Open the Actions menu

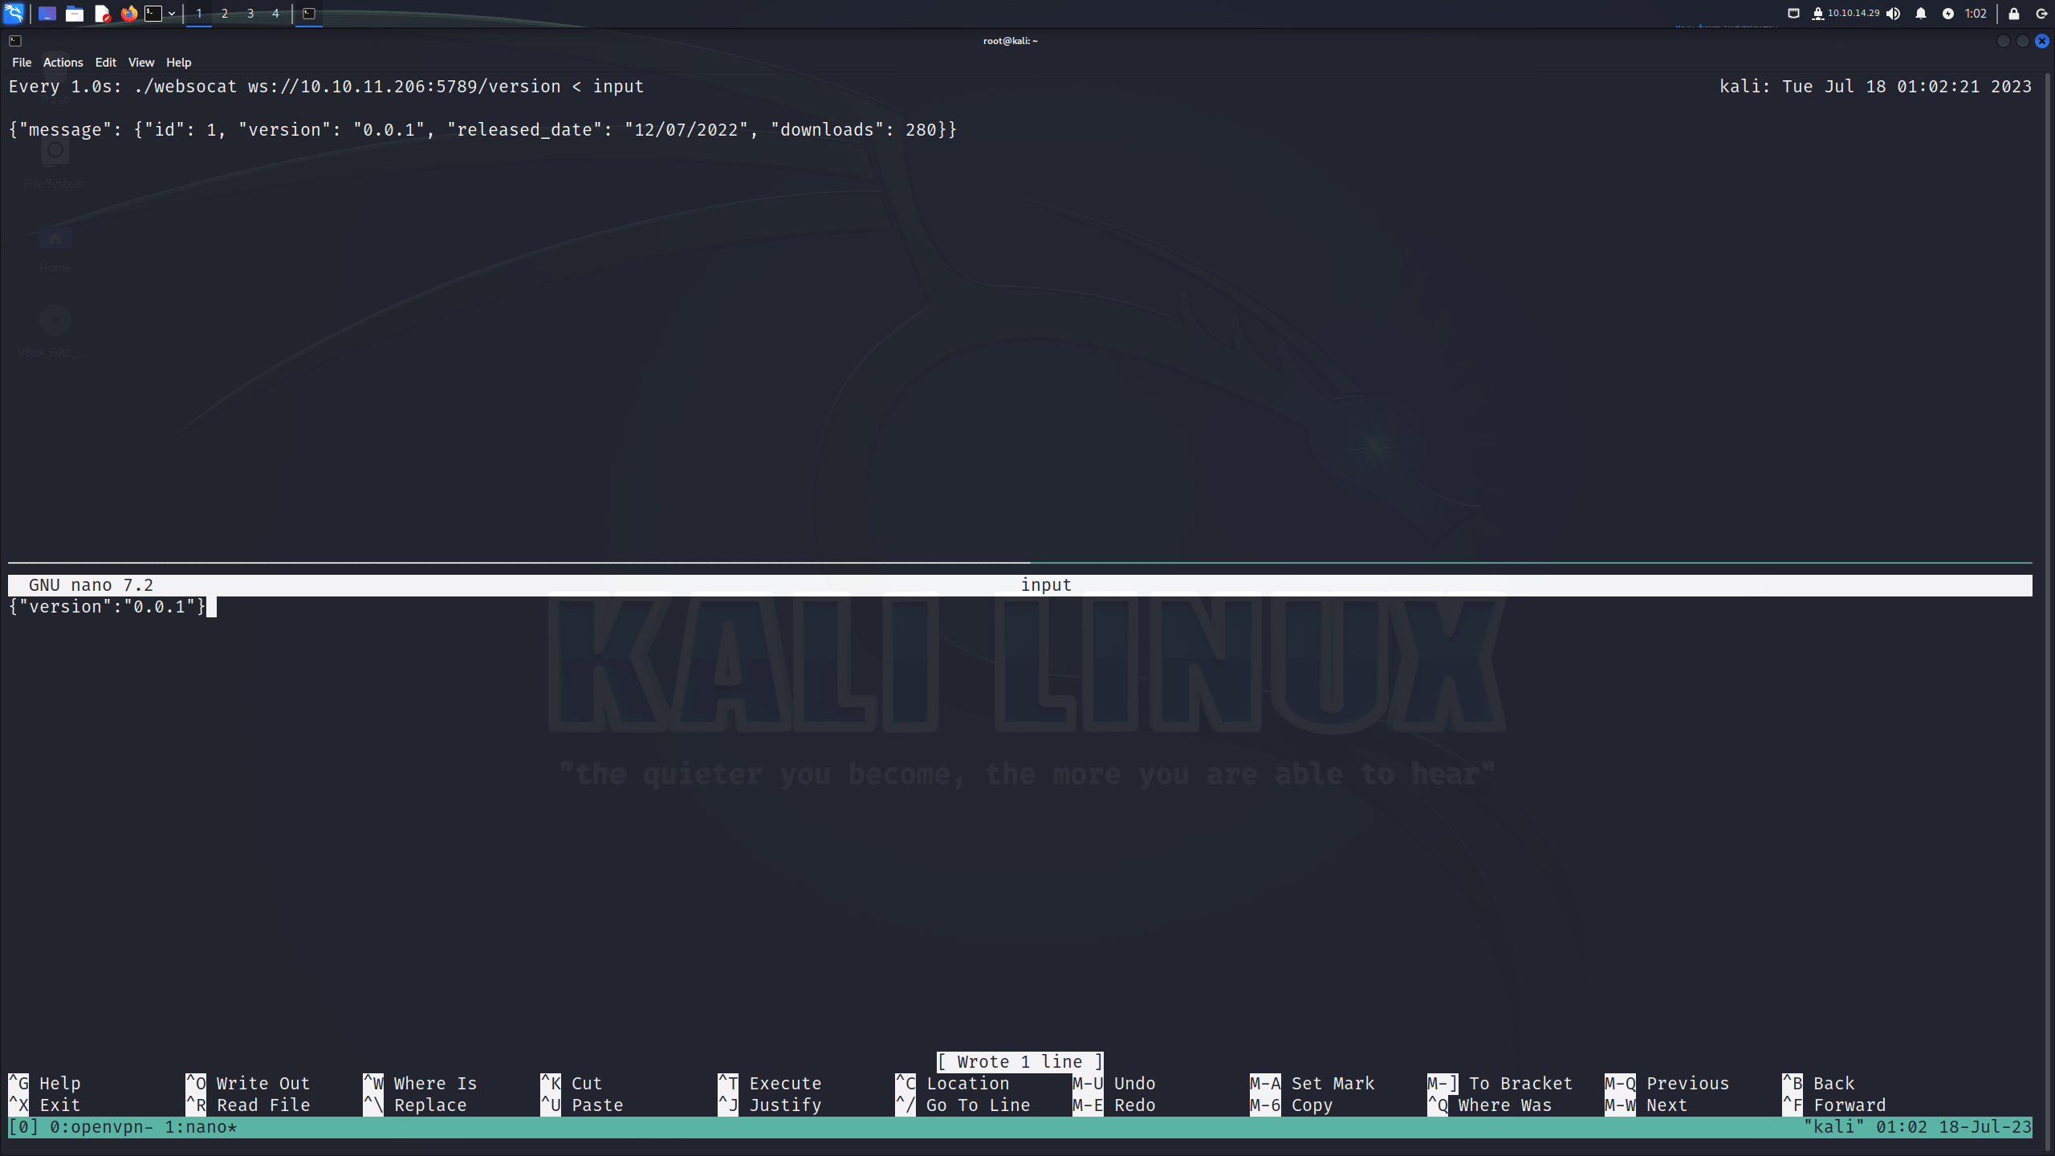[63, 62]
